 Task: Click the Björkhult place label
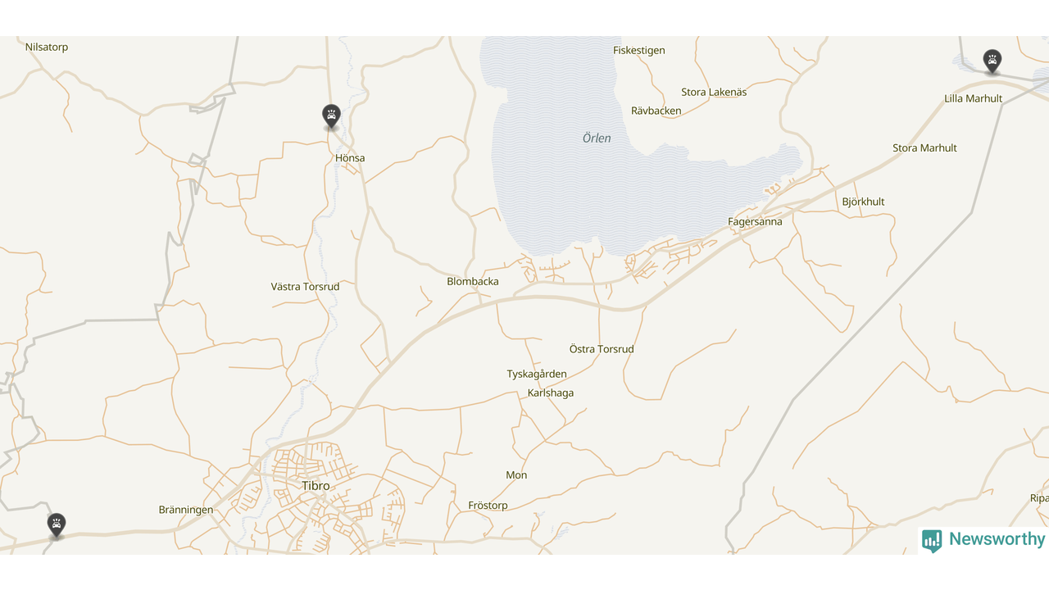pos(863,202)
